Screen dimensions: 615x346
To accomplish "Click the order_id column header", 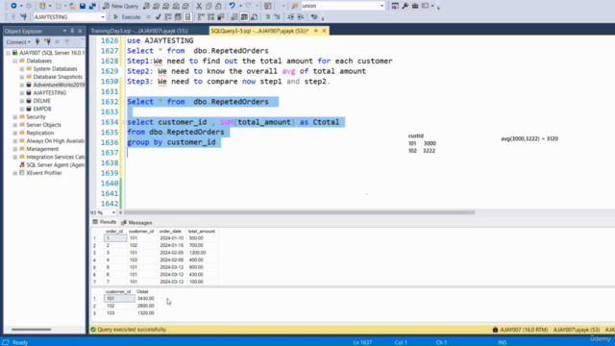I will tap(114, 232).
